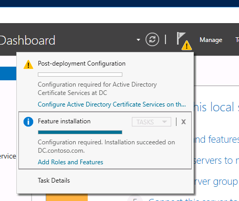Click text 'Configuration required. Installation succeeded on'
Viewport: 239px width, 201px height.
click(x=106, y=142)
